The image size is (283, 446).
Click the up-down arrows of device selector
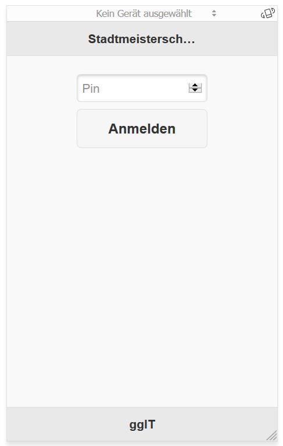pyautogui.click(x=214, y=13)
